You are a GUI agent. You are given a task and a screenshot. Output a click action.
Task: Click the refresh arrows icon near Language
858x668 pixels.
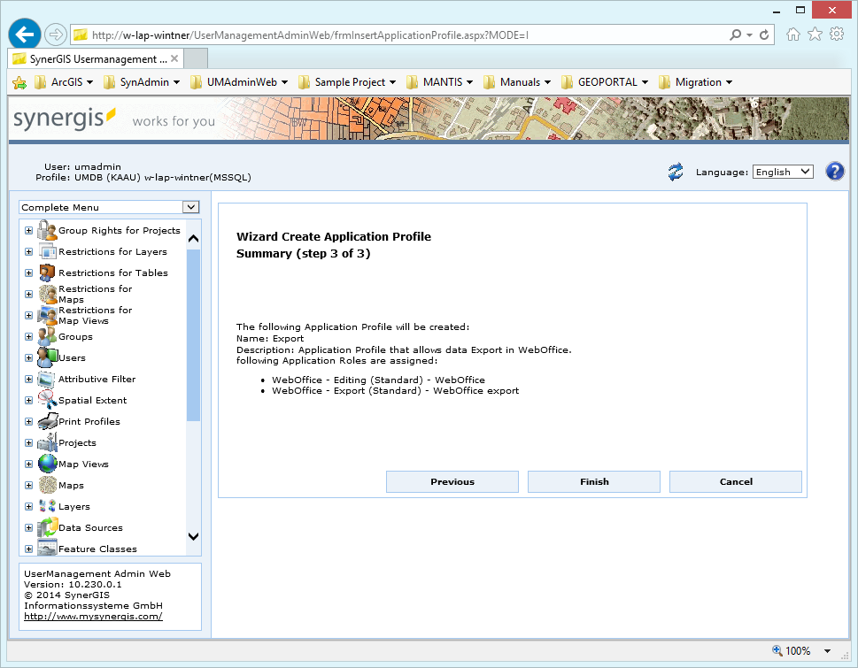[x=675, y=172]
